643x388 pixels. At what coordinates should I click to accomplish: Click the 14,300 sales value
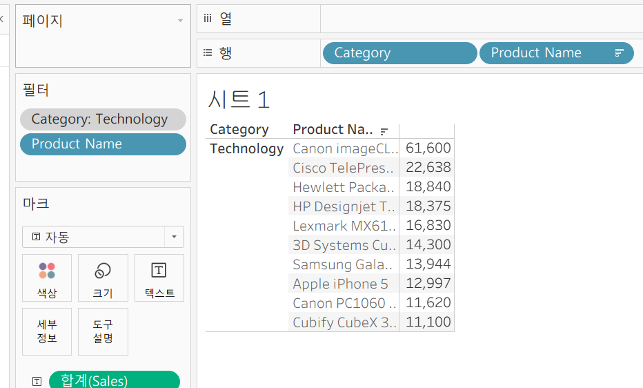coord(428,244)
